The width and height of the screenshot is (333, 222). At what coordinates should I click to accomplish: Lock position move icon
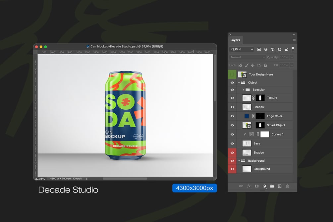tap(252, 65)
